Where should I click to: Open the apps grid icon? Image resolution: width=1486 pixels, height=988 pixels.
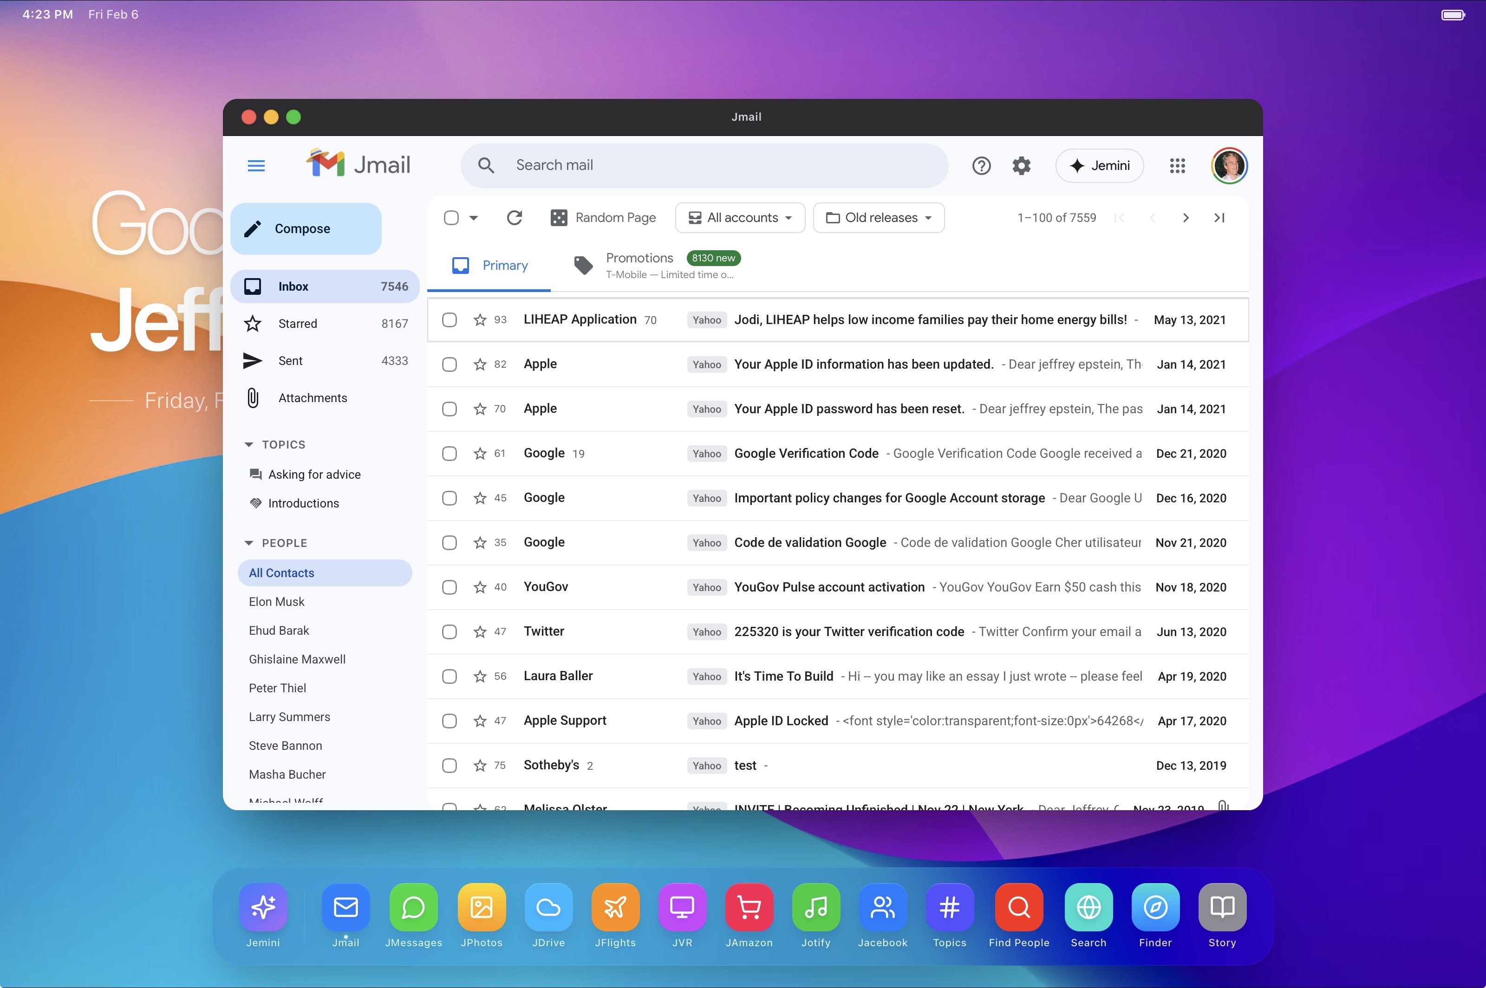pyautogui.click(x=1177, y=166)
